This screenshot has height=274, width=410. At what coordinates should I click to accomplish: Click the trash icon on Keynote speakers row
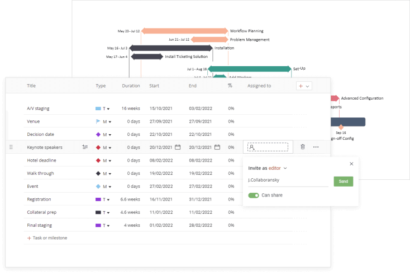click(302, 147)
